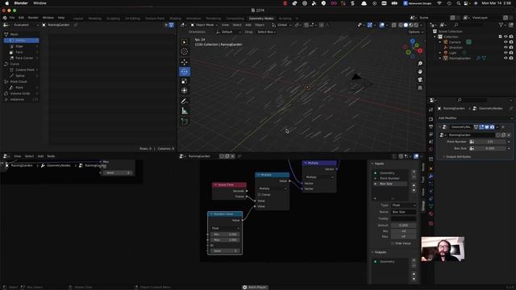Toggle render camera icon for Camera row

(511, 42)
